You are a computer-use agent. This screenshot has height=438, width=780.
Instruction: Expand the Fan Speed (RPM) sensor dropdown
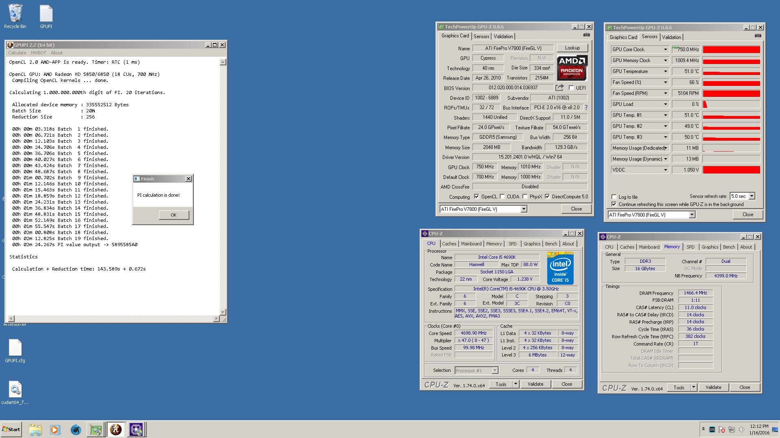point(665,93)
